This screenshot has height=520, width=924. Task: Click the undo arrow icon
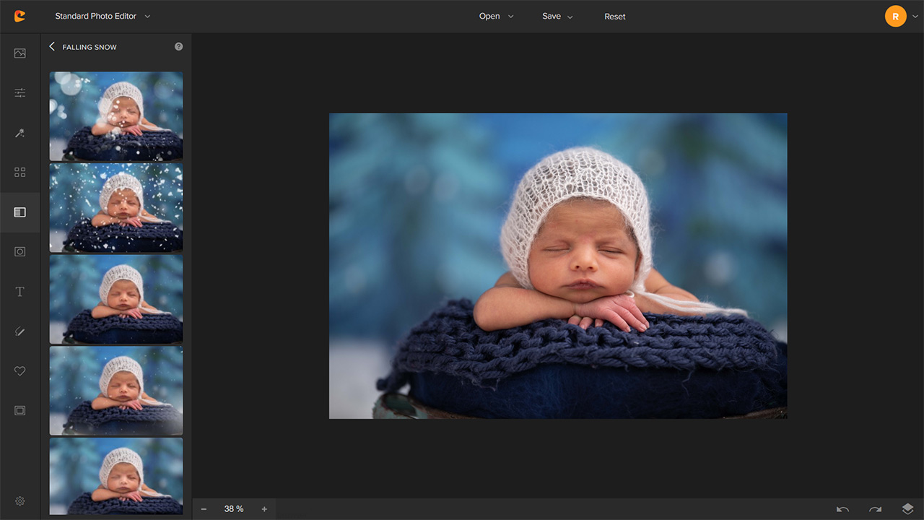[x=842, y=509]
